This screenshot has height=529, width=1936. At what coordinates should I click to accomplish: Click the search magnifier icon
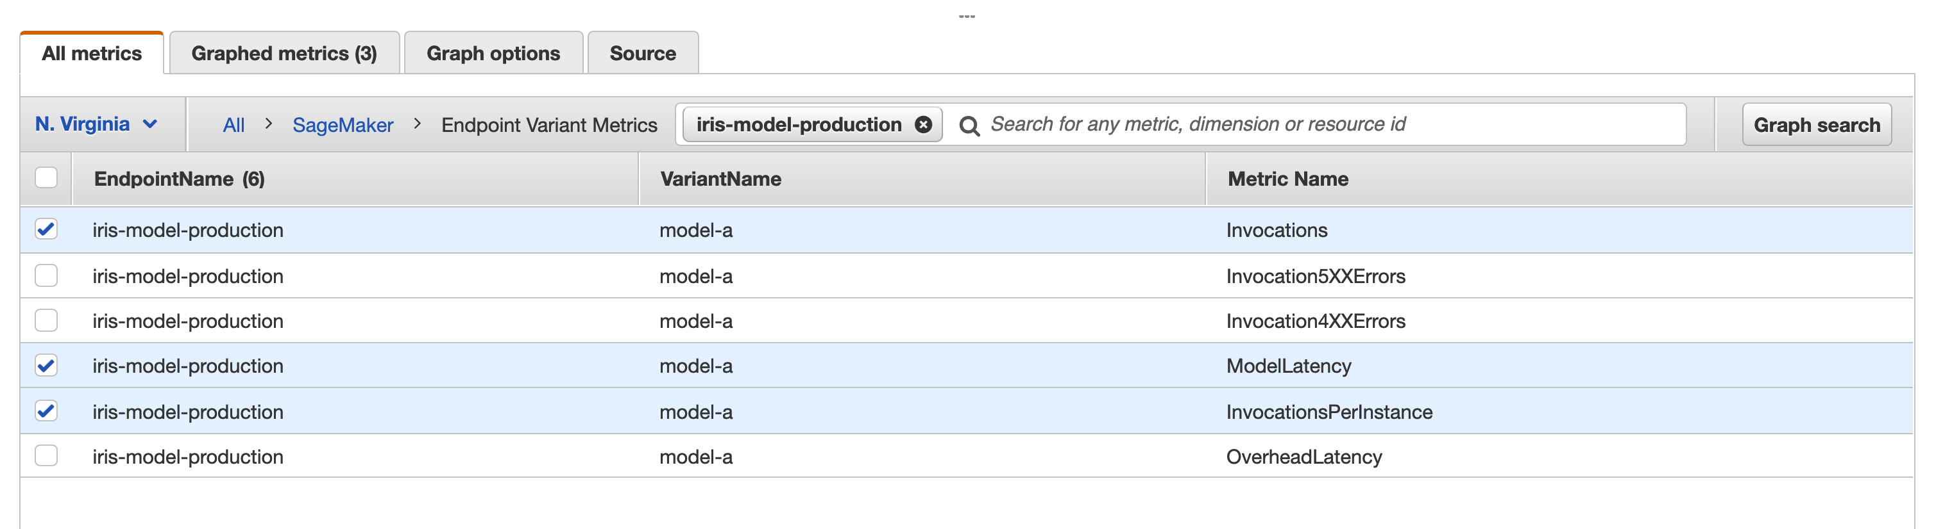pyautogui.click(x=969, y=126)
